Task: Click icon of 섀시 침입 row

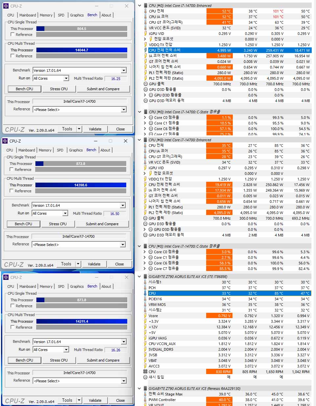Action: tap(145, 377)
